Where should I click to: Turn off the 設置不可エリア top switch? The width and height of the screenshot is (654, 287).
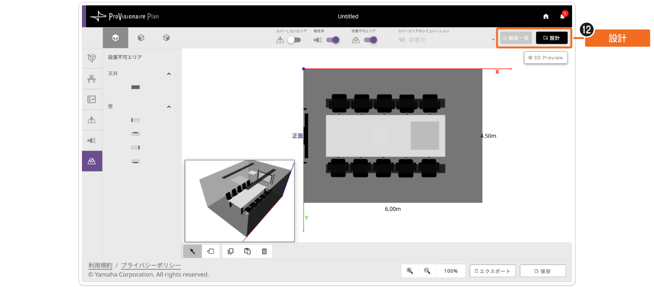click(x=370, y=40)
